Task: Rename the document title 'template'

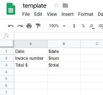Action: click(35, 6)
